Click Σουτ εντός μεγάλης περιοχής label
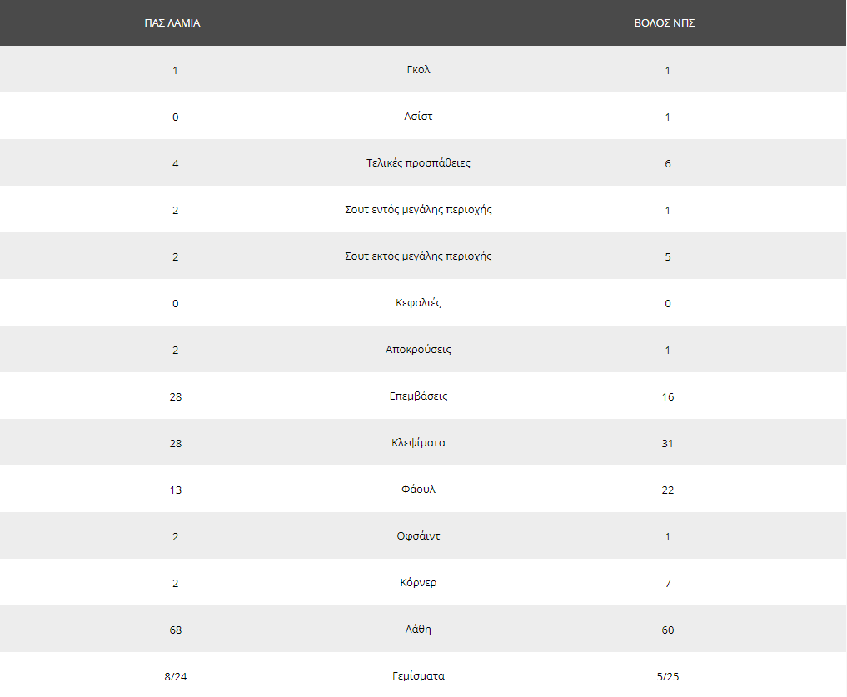The height and width of the screenshot is (697, 847). [418, 210]
